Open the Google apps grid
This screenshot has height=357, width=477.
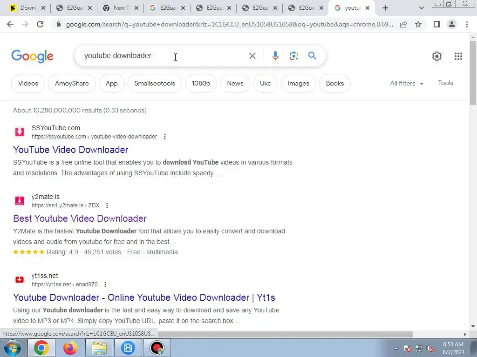tap(458, 56)
